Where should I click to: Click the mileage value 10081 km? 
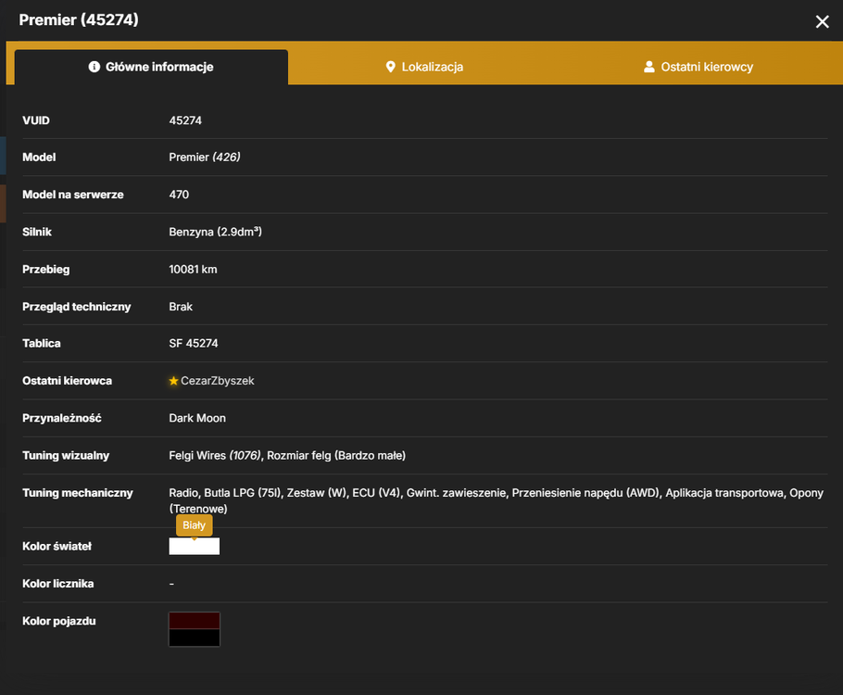[x=193, y=270]
